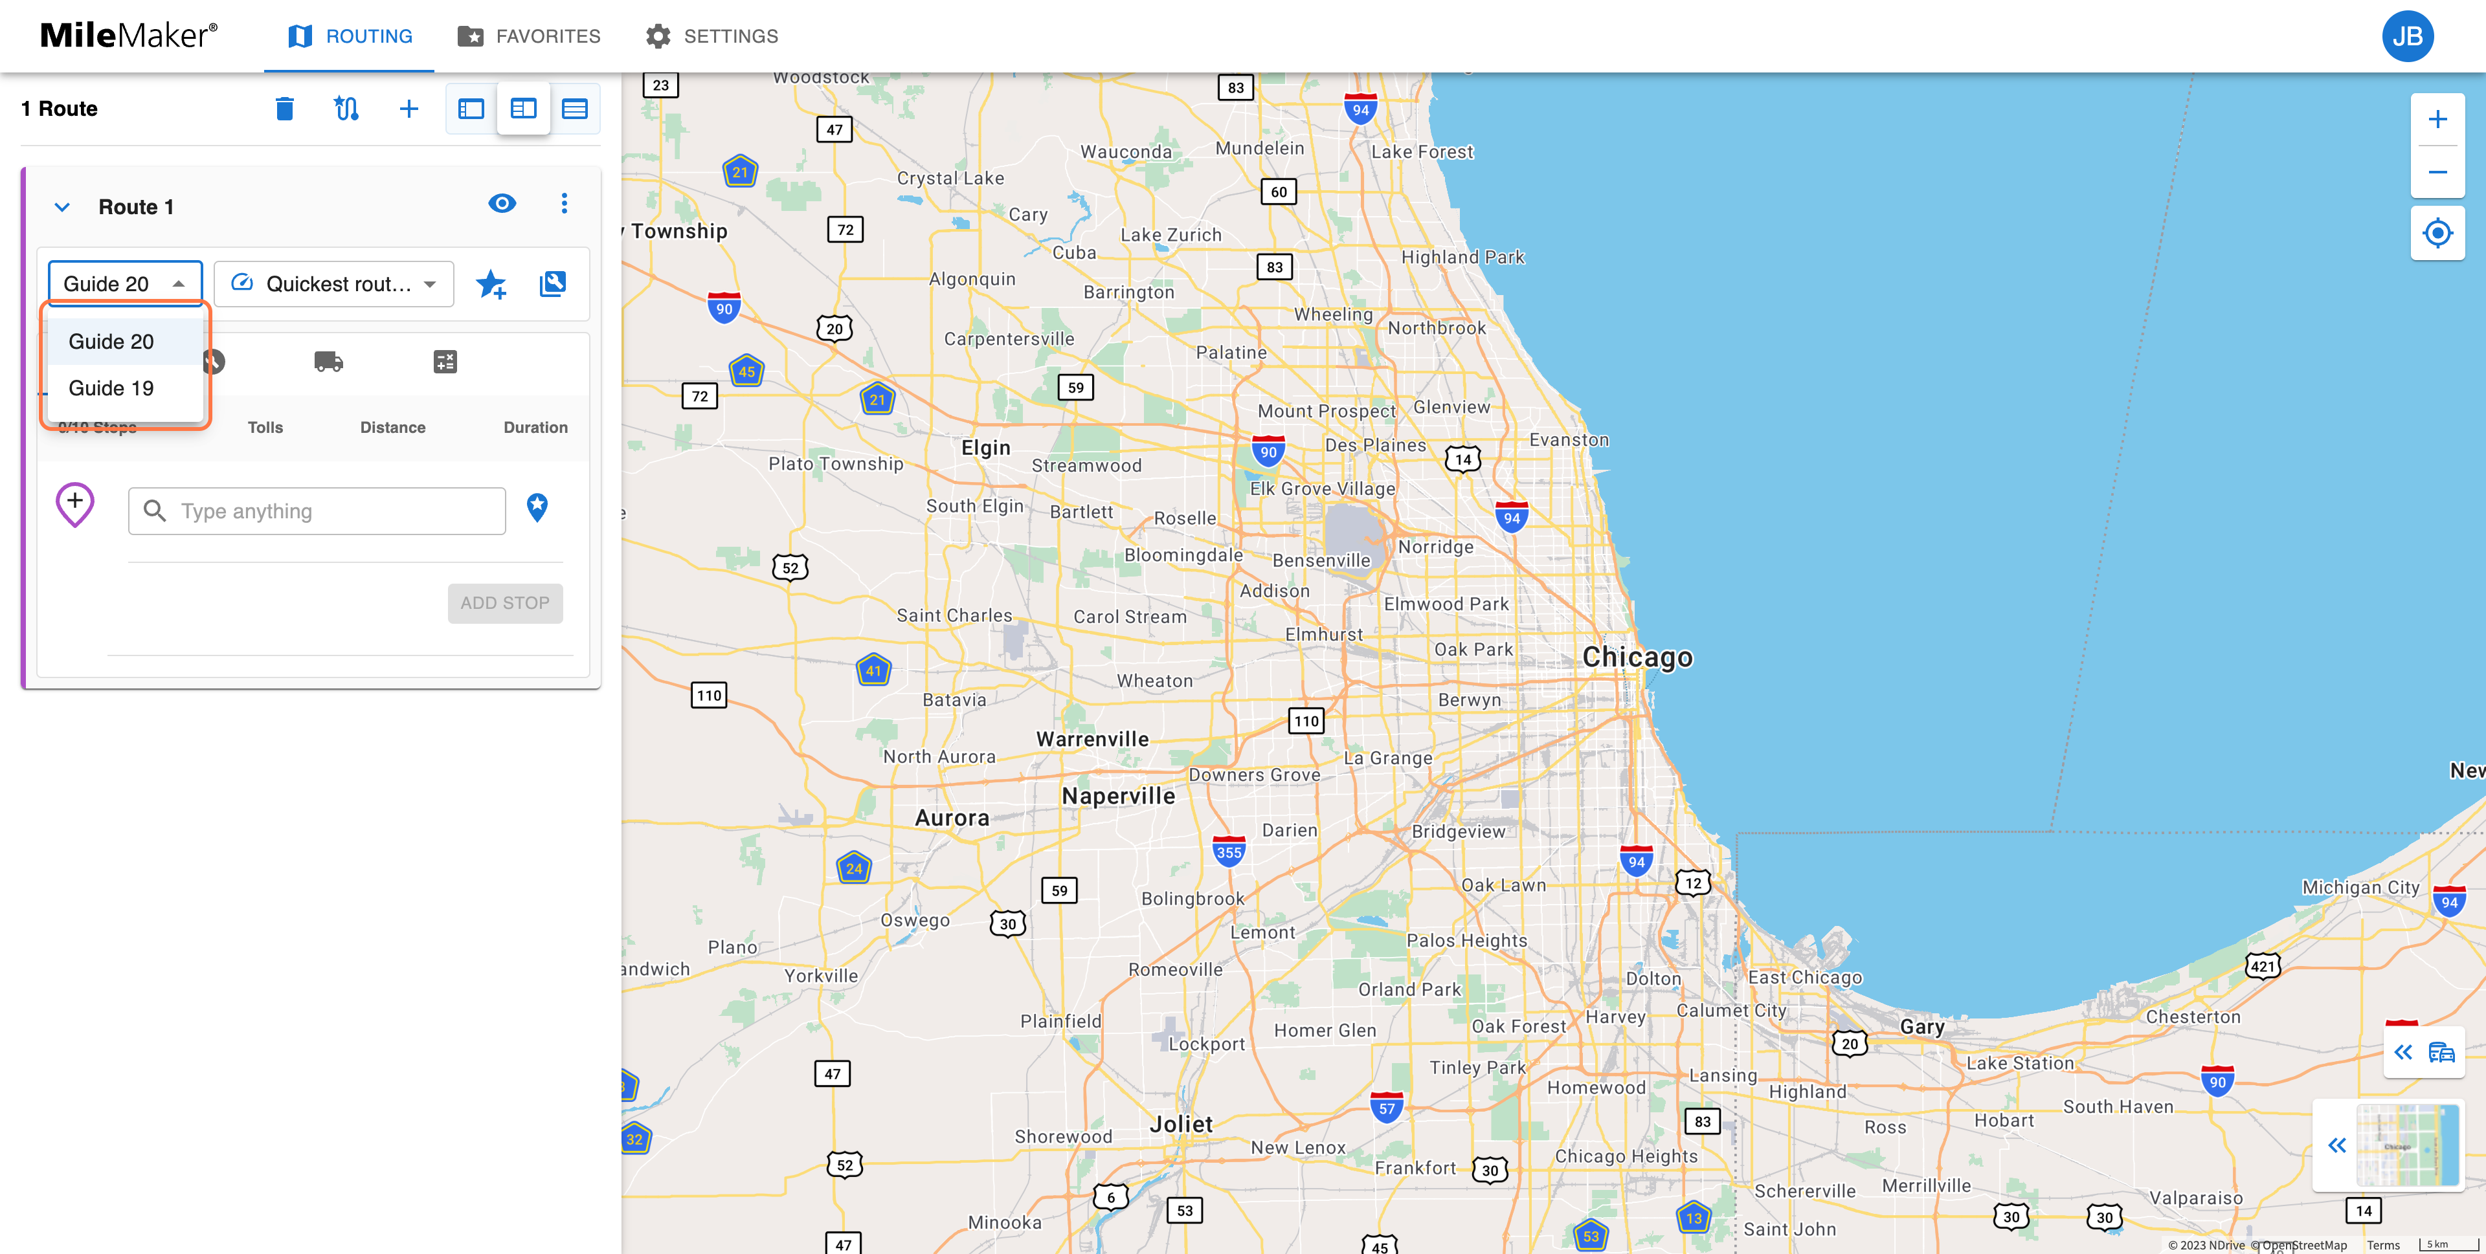Open the Quickest route type dropdown
Viewport: 2486px width, 1254px height.
(x=334, y=283)
